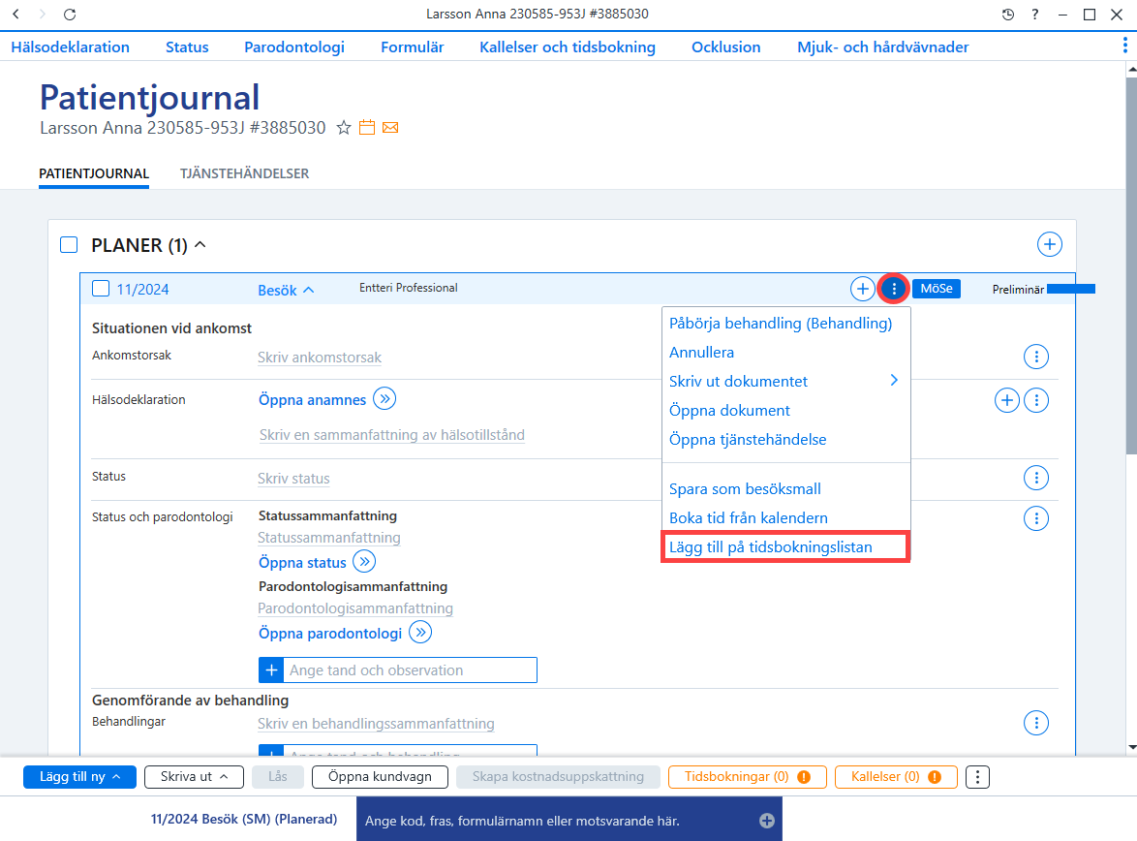The width and height of the screenshot is (1137, 841).
Task: Click plus button beside tand och observation
Action: [x=271, y=670]
